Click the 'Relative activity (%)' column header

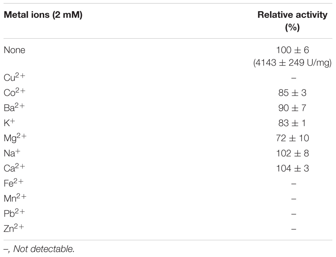[x=292, y=21]
